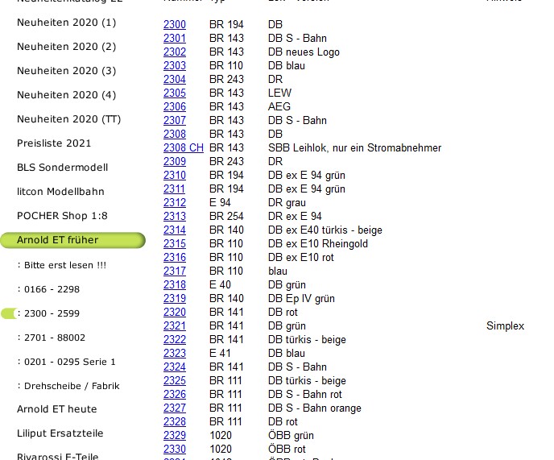Go to BLS Sondermodell page
Image resolution: width=554 pixels, height=460 pixels.
(x=63, y=168)
